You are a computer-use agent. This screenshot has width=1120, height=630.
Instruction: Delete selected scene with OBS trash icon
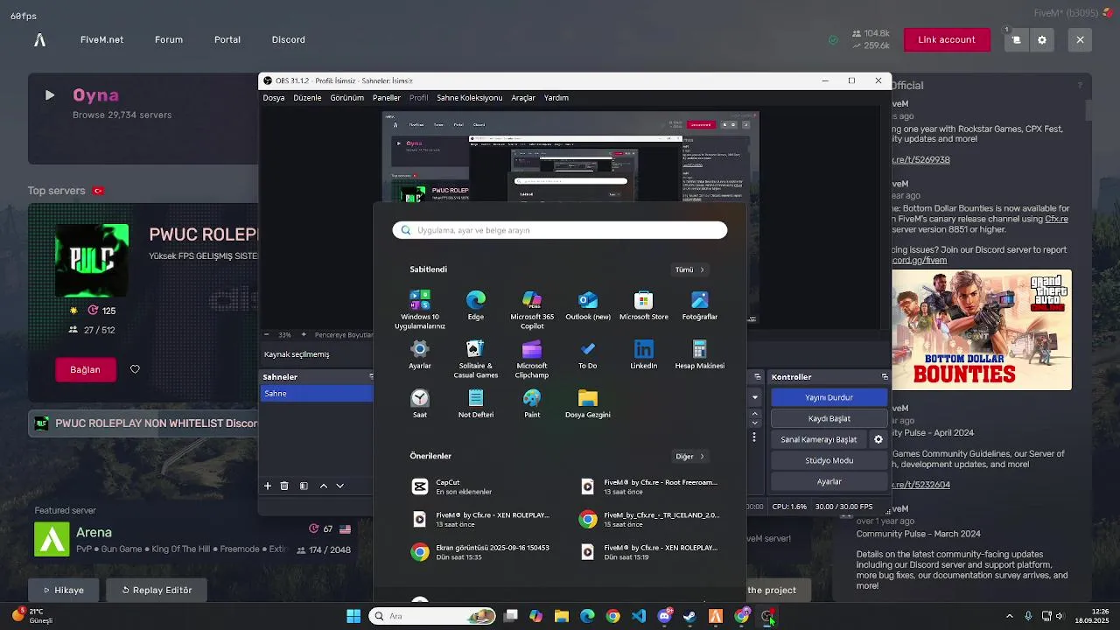[x=284, y=486]
